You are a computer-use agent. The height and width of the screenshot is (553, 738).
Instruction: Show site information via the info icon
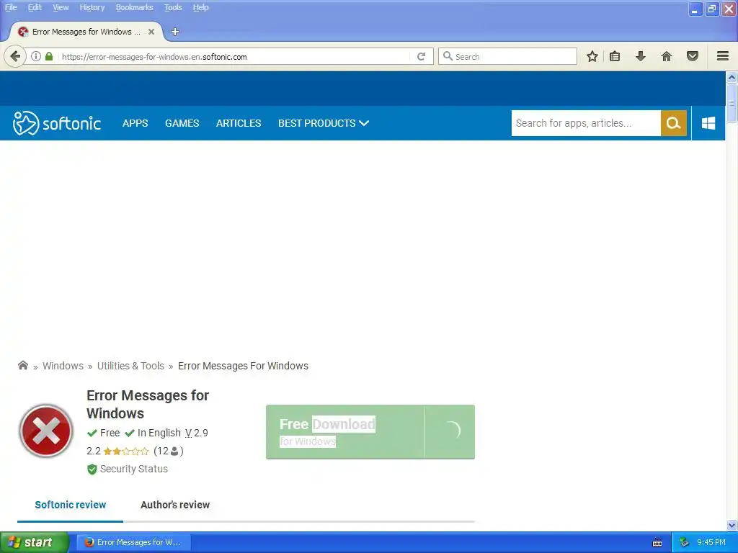[36, 56]
